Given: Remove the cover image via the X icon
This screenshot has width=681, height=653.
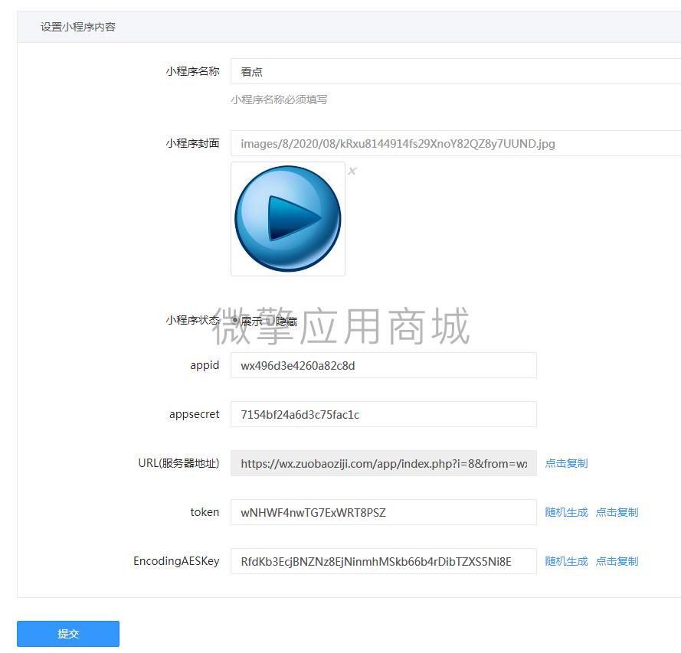Looking at the screenshot, I should (x=352, y=171).
